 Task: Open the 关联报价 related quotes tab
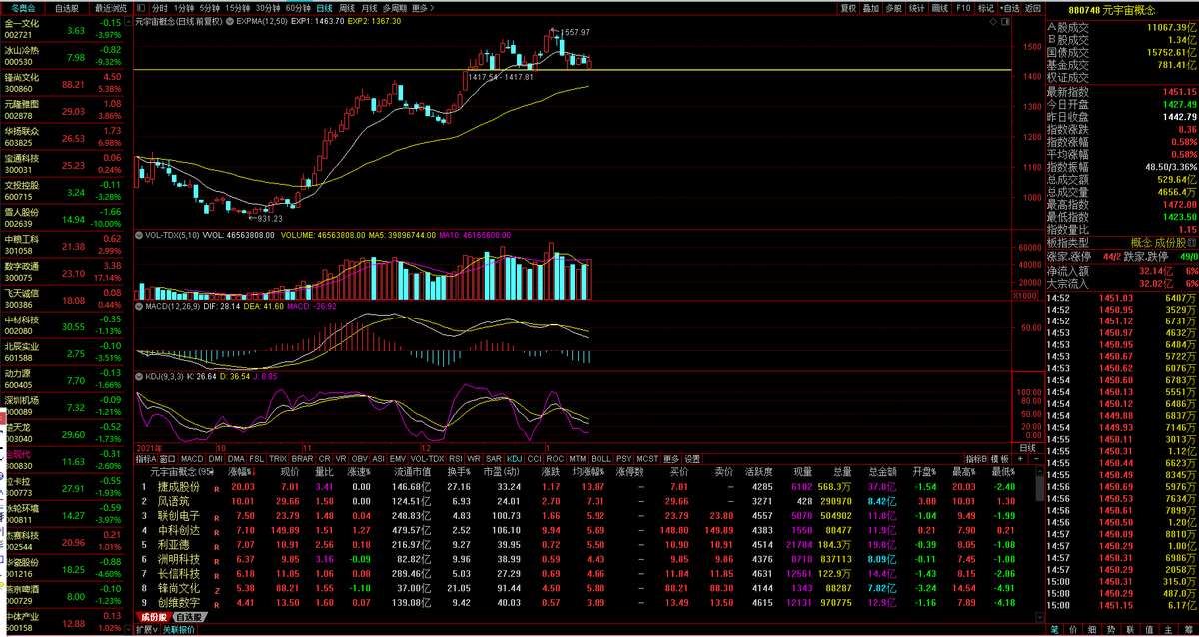[179, 630]
